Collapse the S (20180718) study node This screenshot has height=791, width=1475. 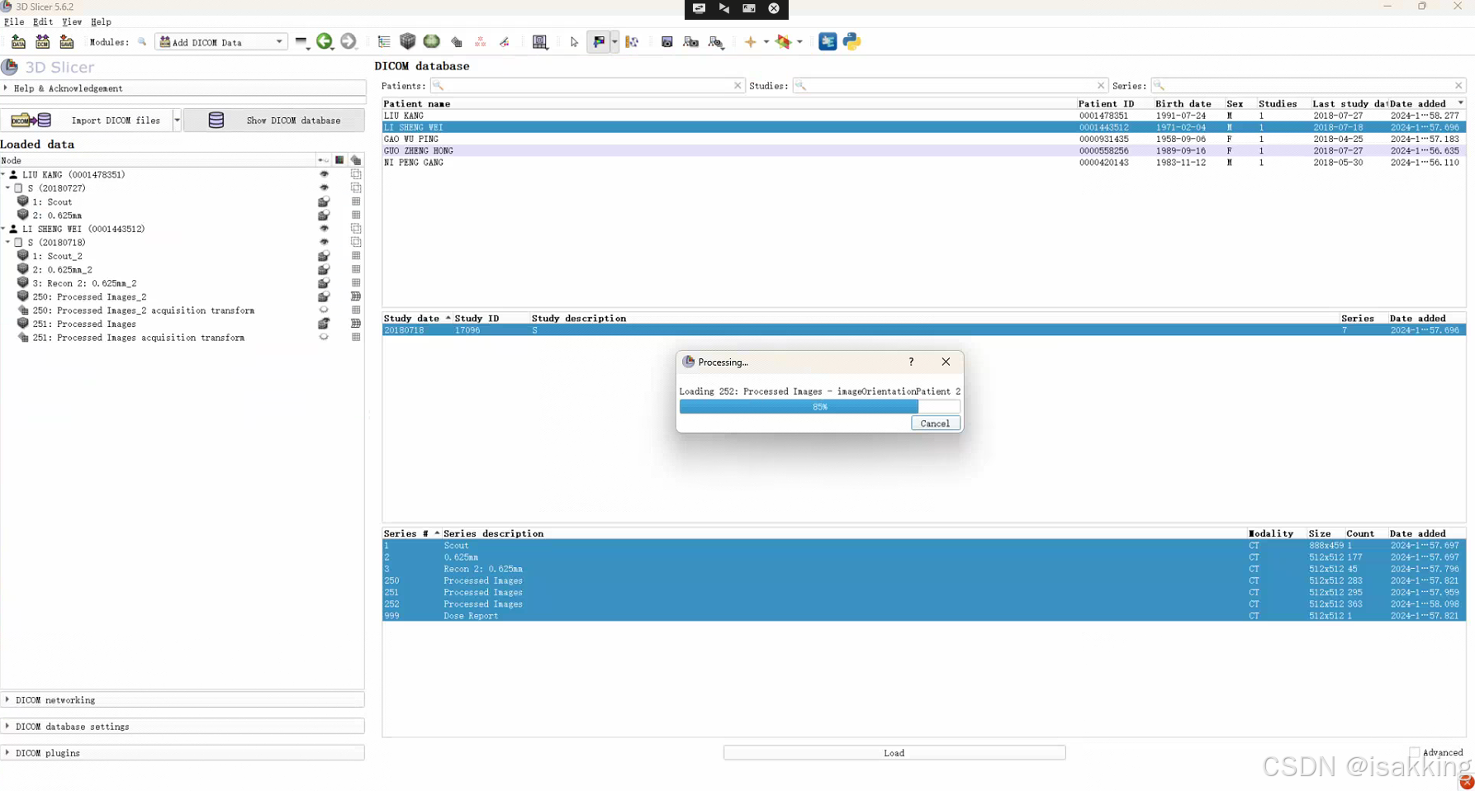8,243
